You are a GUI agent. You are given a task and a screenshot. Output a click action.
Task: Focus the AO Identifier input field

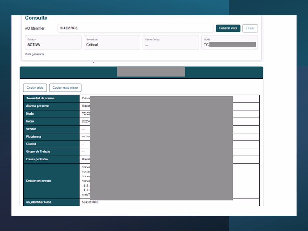(135, 28)
